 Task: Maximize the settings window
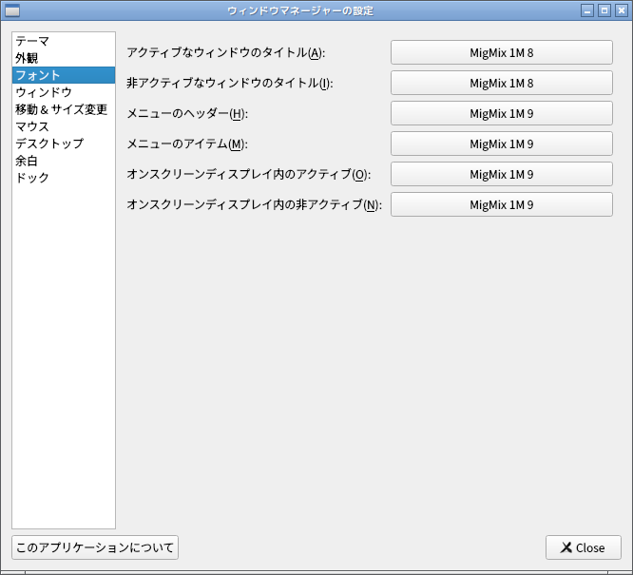tap(604, 10)
